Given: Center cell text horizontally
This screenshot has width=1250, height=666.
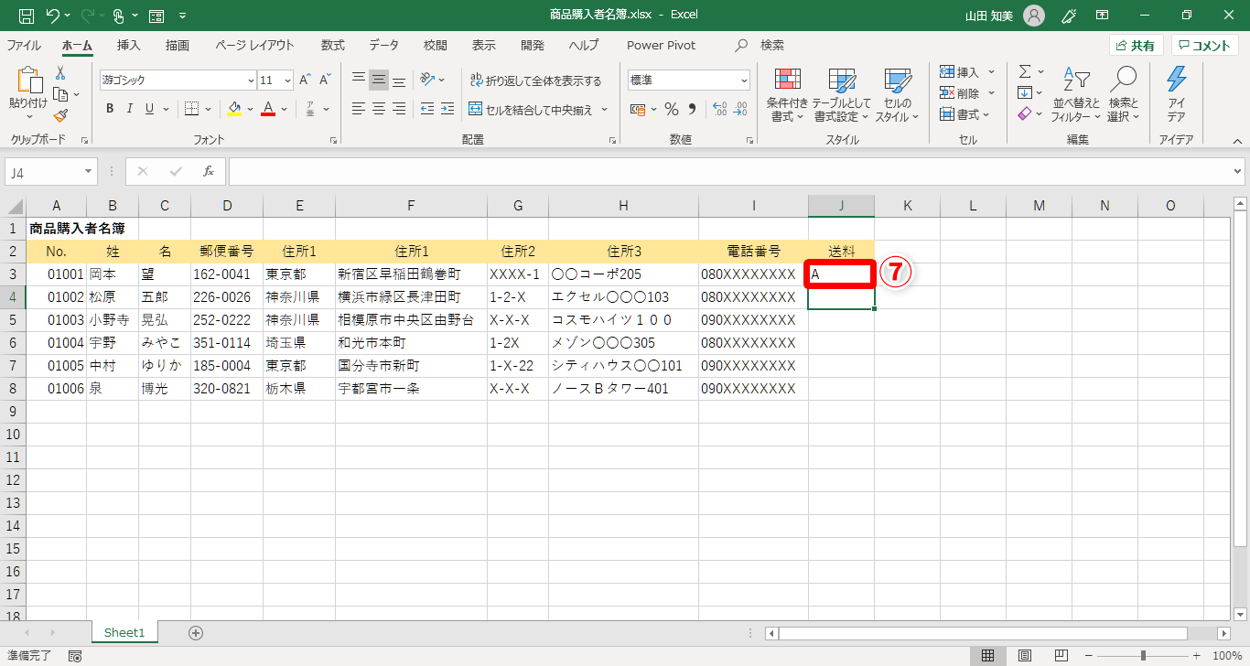Looking at the screenshot, I should pos(379,109).
